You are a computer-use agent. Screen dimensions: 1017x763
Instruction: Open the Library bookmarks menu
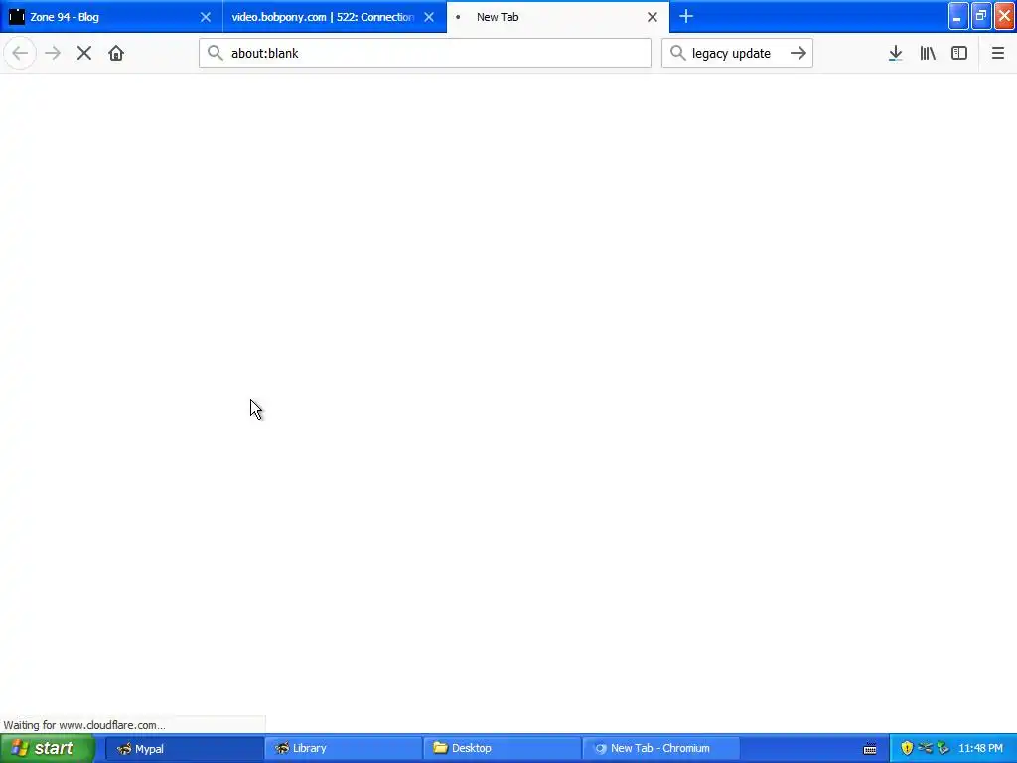tap(928, 53)
